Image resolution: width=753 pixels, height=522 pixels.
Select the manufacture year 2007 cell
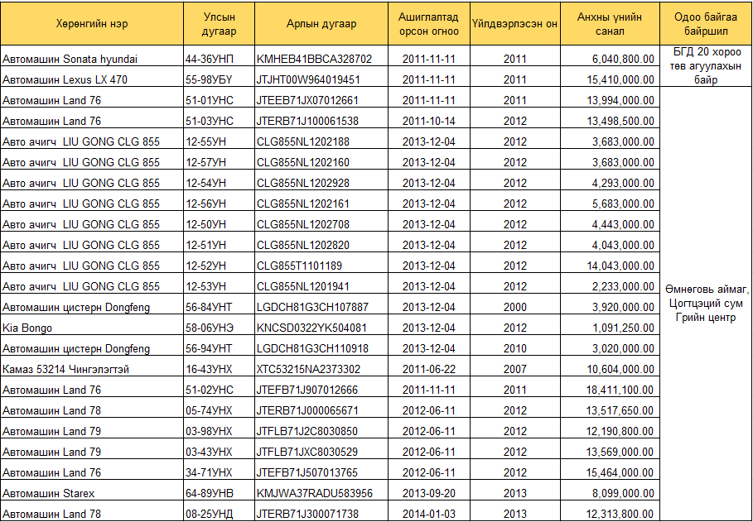[514, 369]
